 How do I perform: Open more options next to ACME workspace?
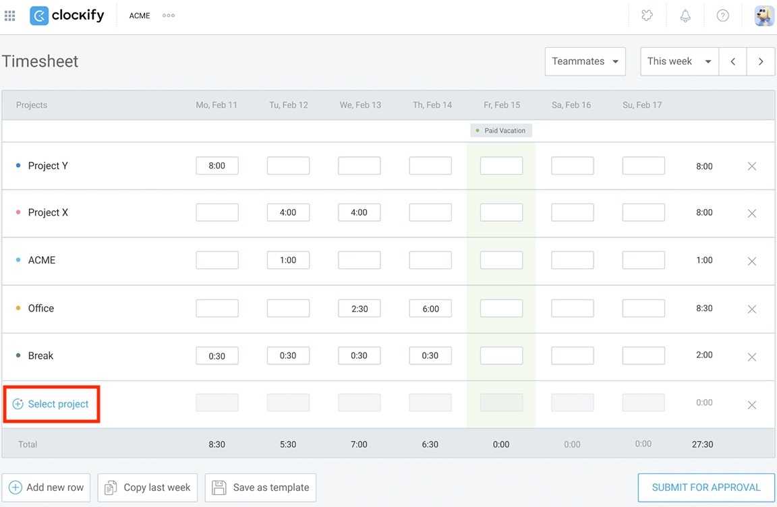(168, 16)
